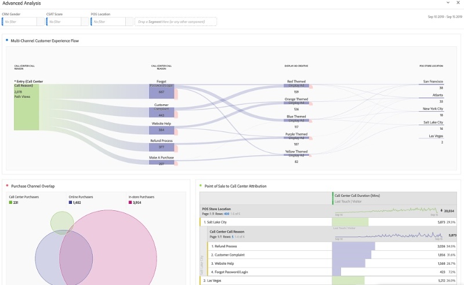Click the red dot beside Purchase Channel Overlap
The width and height of the screenshot is (464, 285).
(x=7, y=185)
